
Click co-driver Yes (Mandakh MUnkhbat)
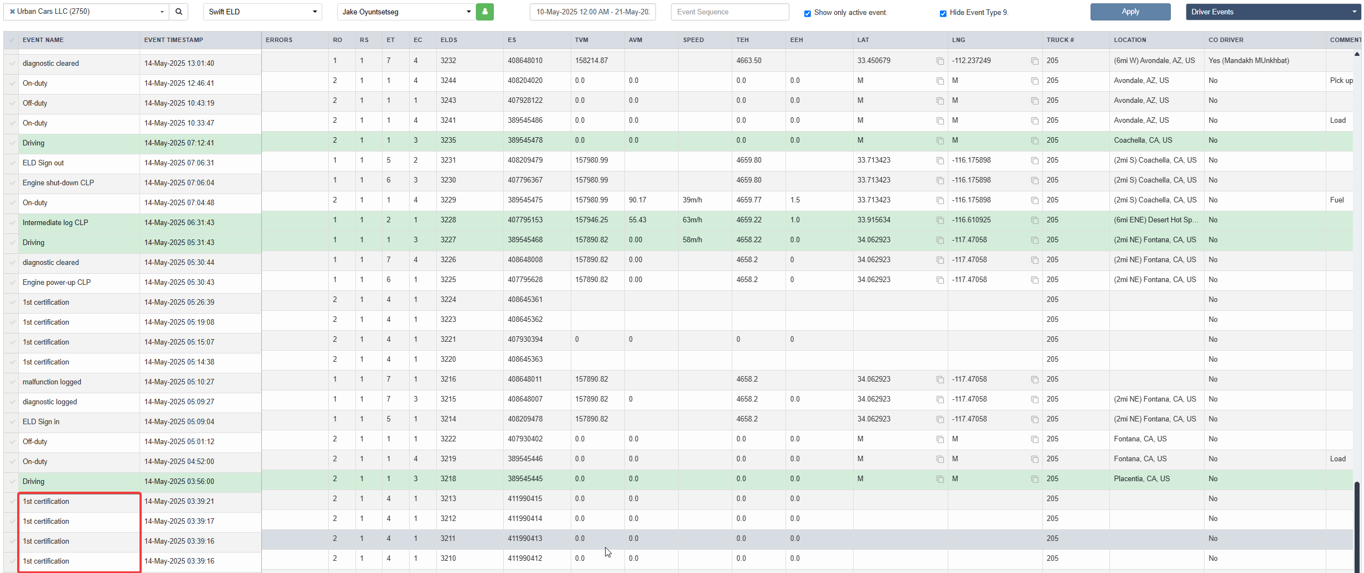coord(1248,61)
